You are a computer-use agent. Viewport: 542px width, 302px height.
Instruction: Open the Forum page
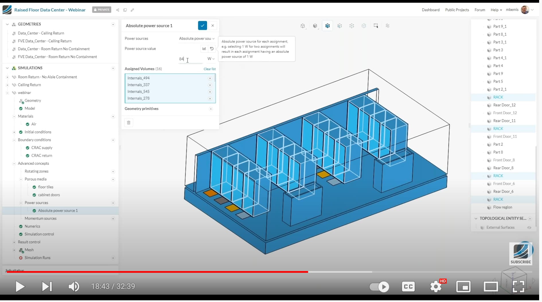480,10
